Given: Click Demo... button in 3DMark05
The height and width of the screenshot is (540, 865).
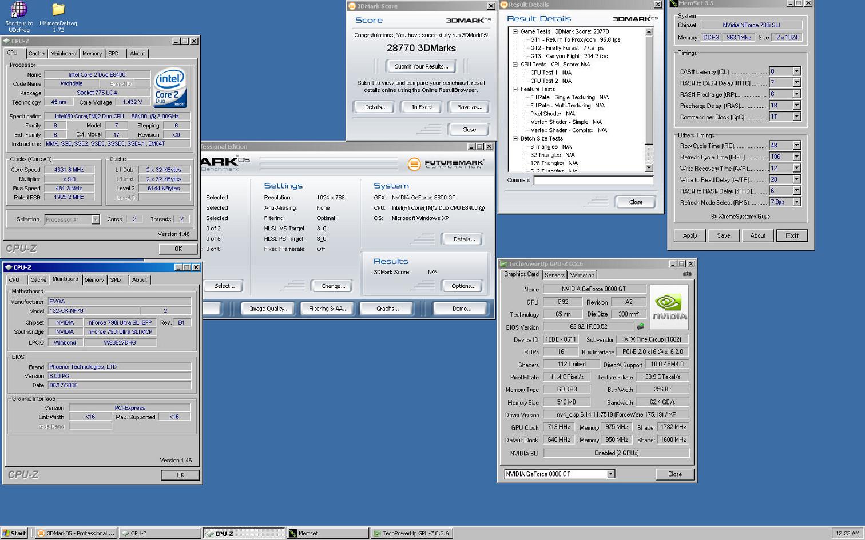Looking at the screenshot, I should pyautogui.click(x=462, y=309).
